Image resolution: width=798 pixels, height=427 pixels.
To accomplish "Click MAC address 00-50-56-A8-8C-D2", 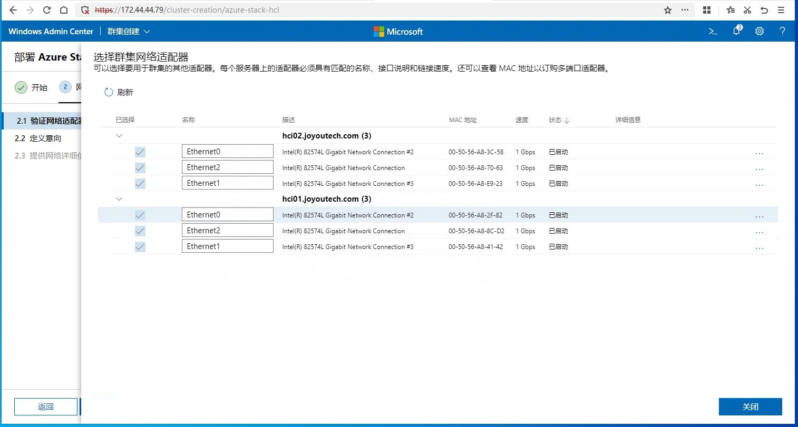I will click(x=476, y=231).
